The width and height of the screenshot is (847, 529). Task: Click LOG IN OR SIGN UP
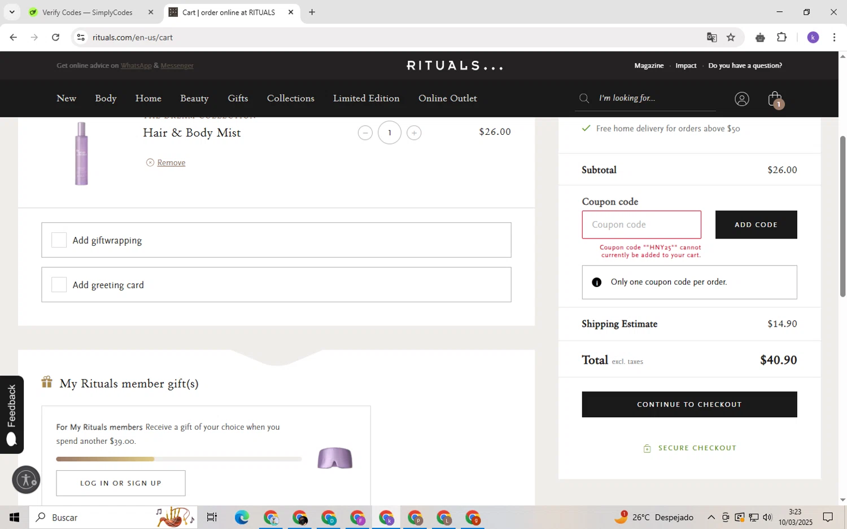(x=121, y=483)
